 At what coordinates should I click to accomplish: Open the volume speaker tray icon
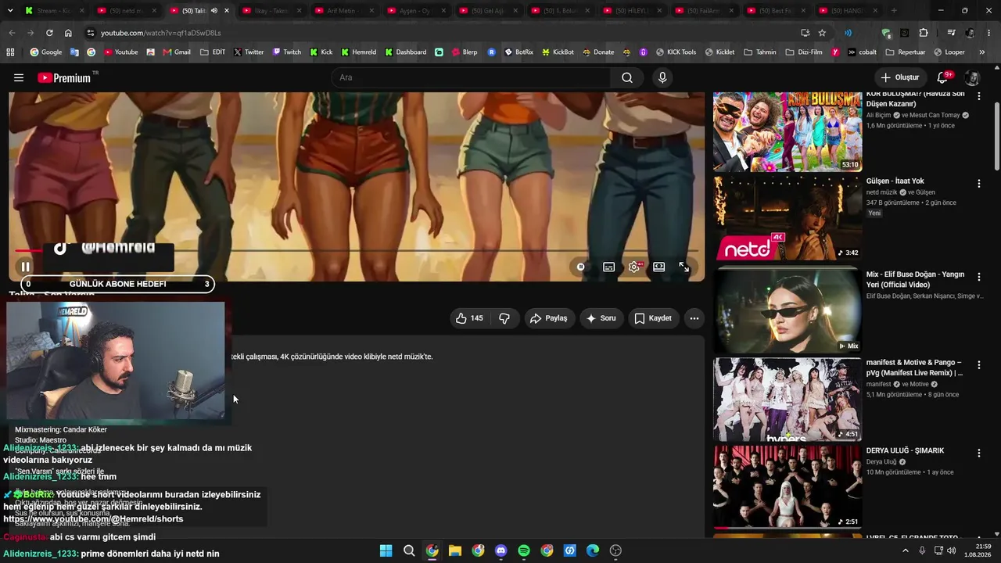(951, 550)
